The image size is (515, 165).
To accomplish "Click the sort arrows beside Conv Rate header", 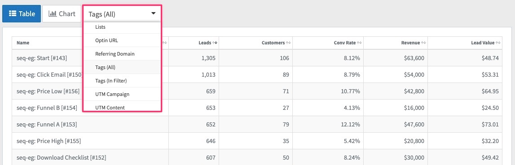I will pyautogui.click(x=359, y=43).
